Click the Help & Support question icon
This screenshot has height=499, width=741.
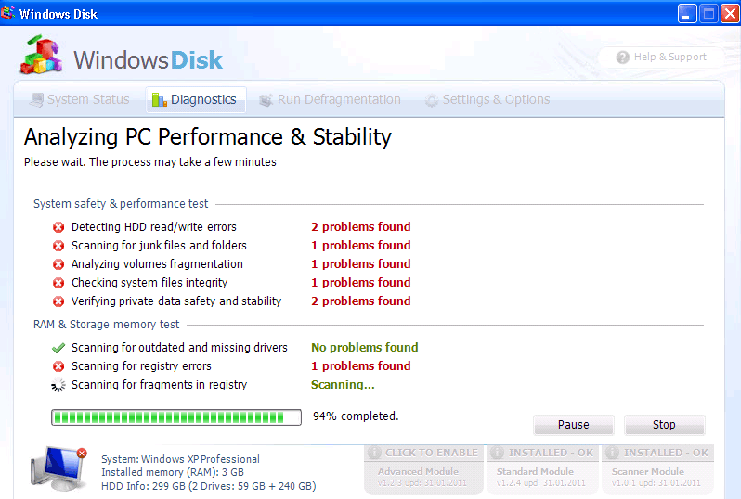coord(623,58)
